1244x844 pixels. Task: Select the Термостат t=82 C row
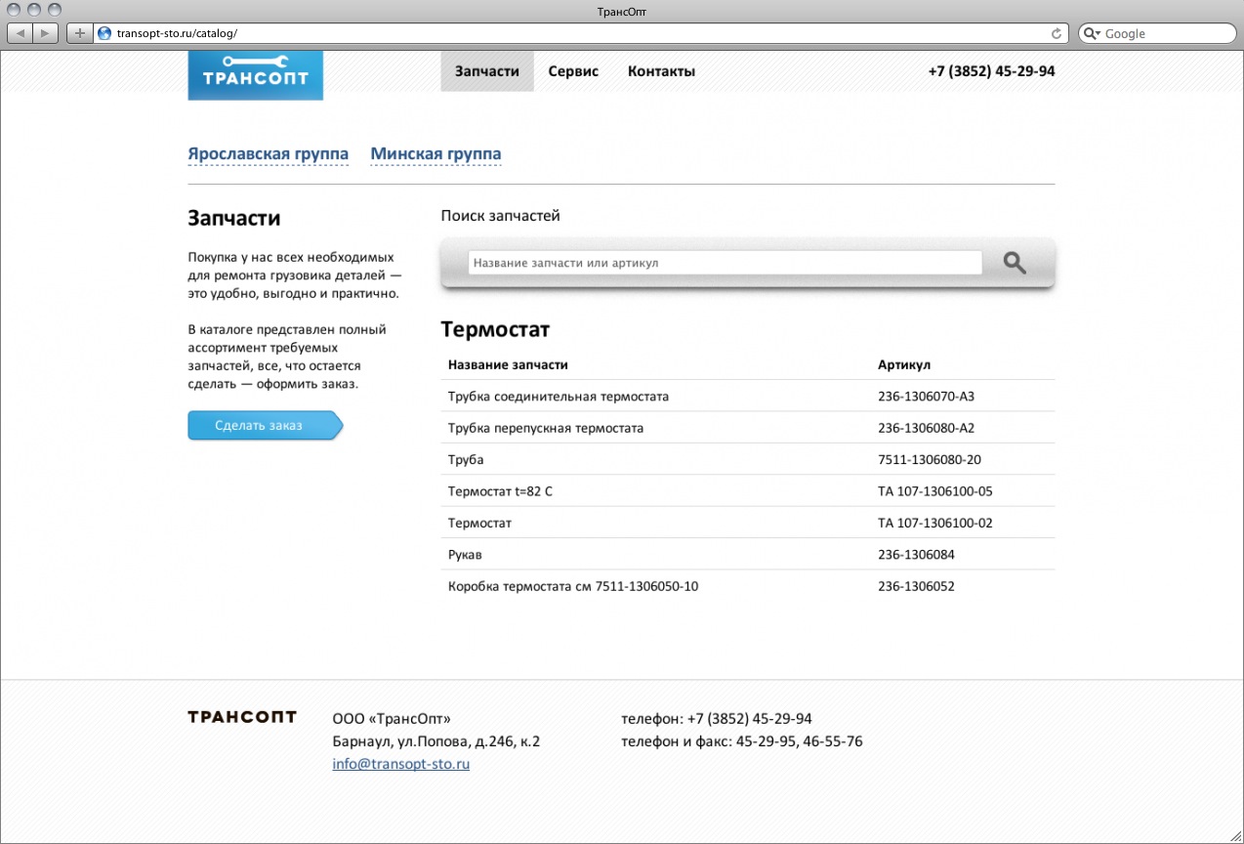[x=500, y=491]
